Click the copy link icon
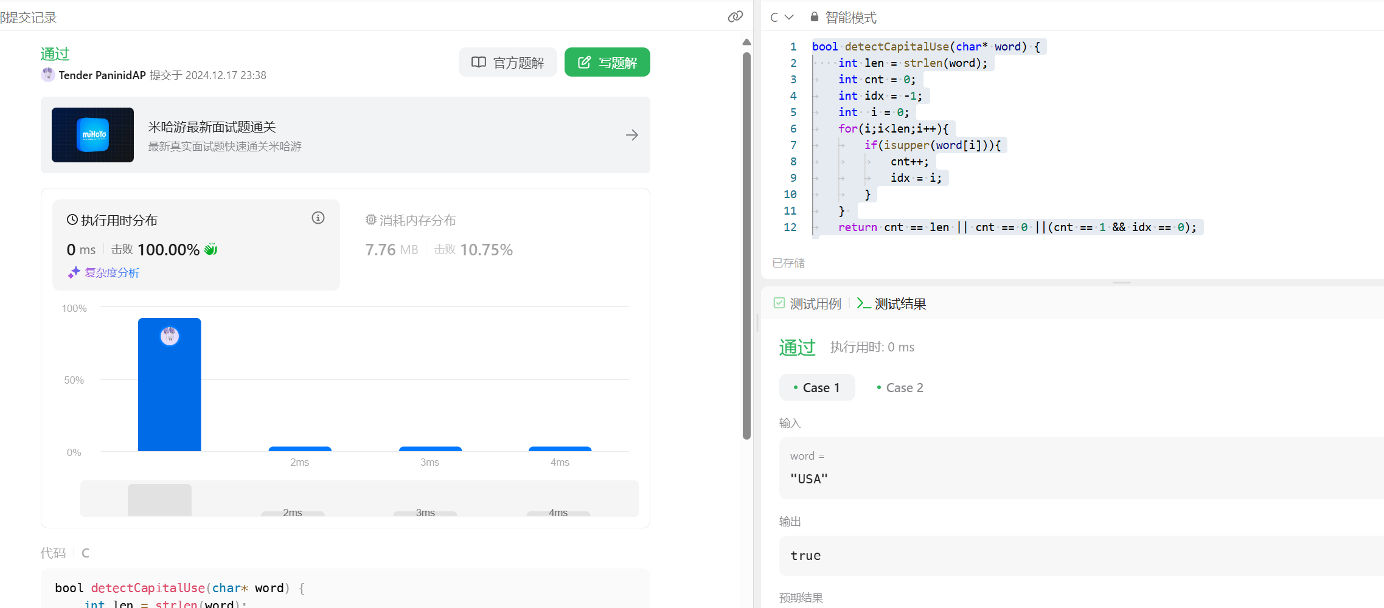 tap(735, 16)
